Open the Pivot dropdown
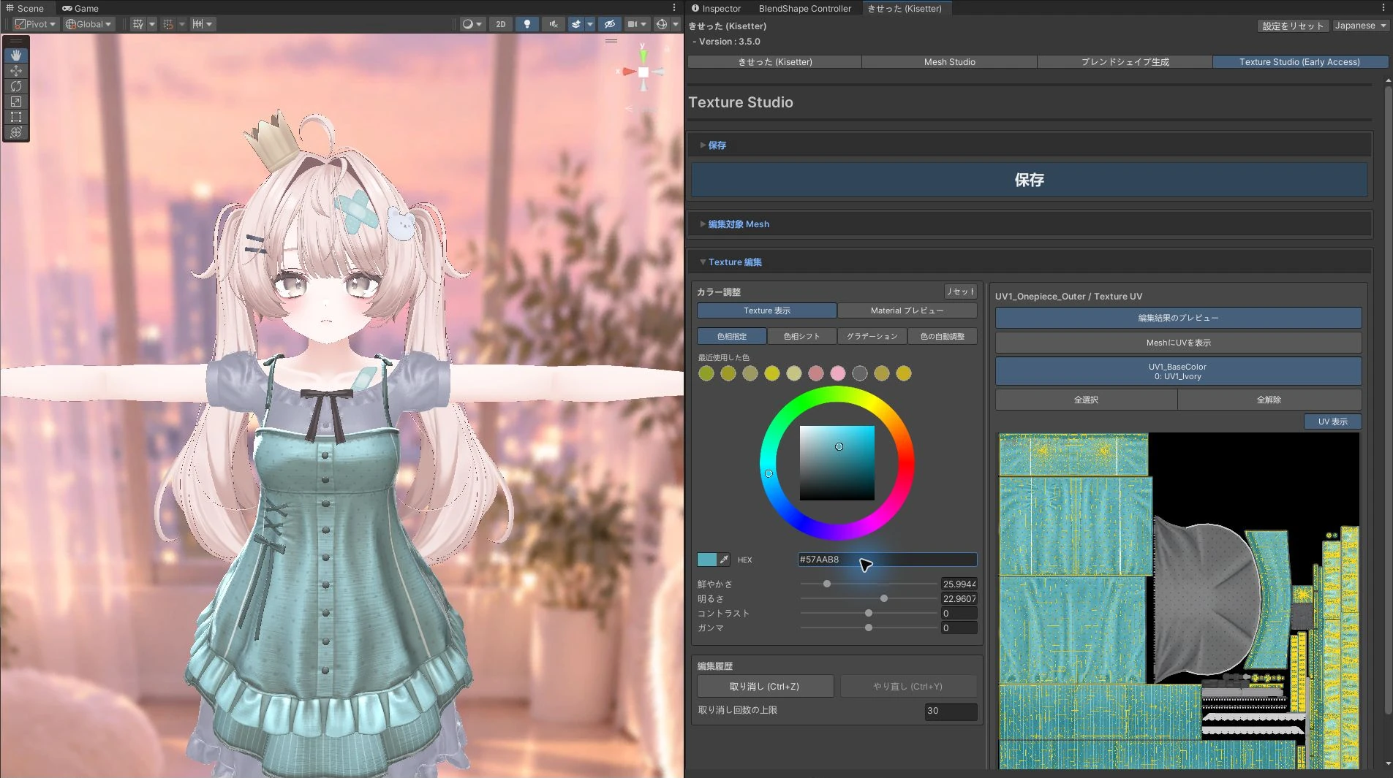The height and width of the screenshot is (778, 1393). point(36,24)
